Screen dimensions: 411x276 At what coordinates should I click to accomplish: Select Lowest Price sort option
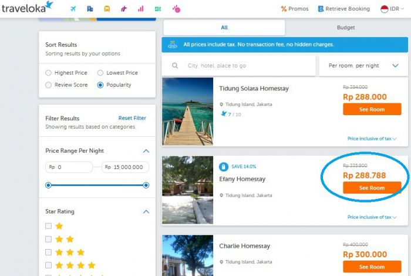(x=100, y=73)
